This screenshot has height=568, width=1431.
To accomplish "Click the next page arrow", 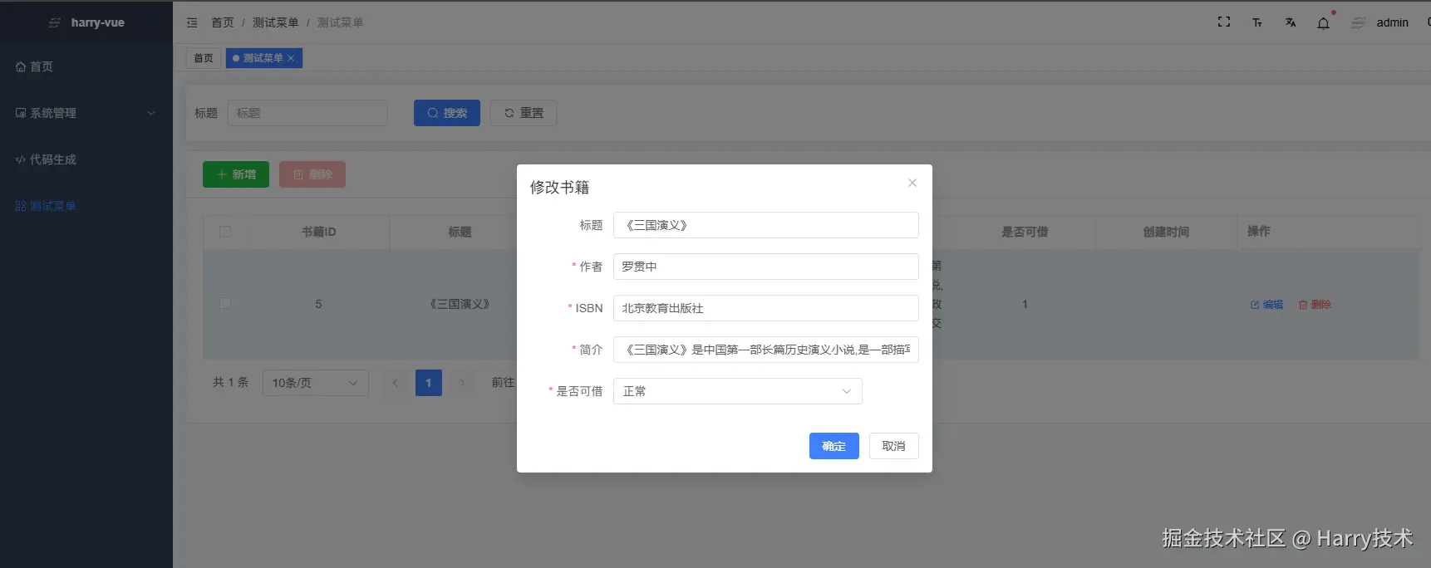I will tap(462, 383).
